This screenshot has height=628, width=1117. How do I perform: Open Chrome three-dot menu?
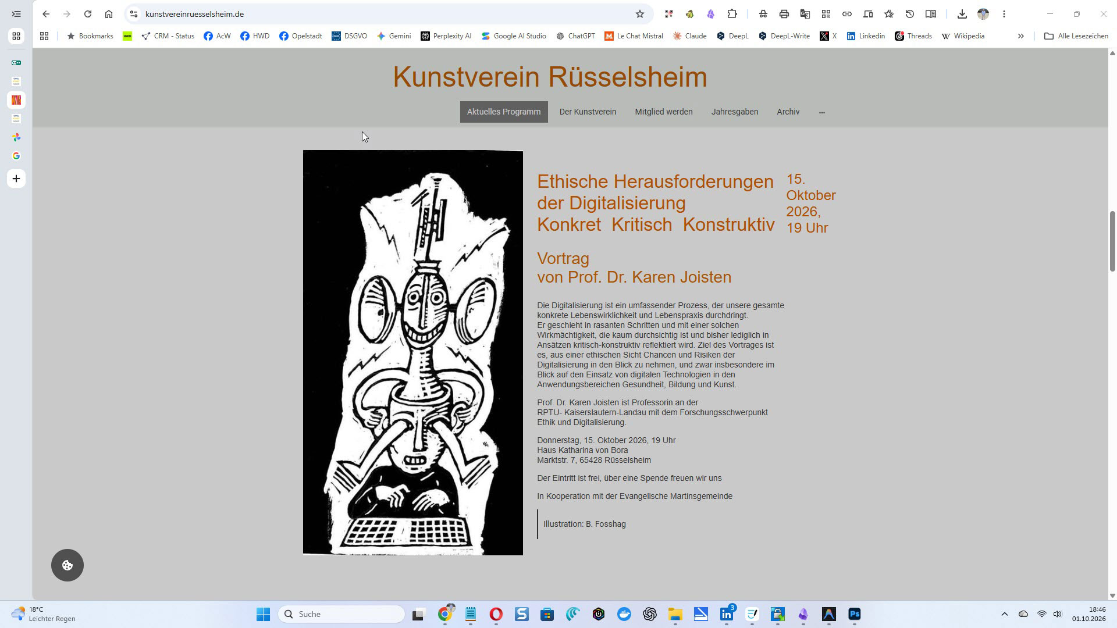1004,14
